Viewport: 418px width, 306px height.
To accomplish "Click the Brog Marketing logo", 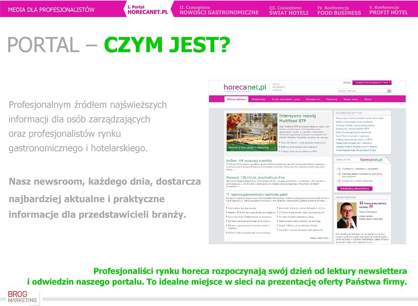I will point(22,297).
